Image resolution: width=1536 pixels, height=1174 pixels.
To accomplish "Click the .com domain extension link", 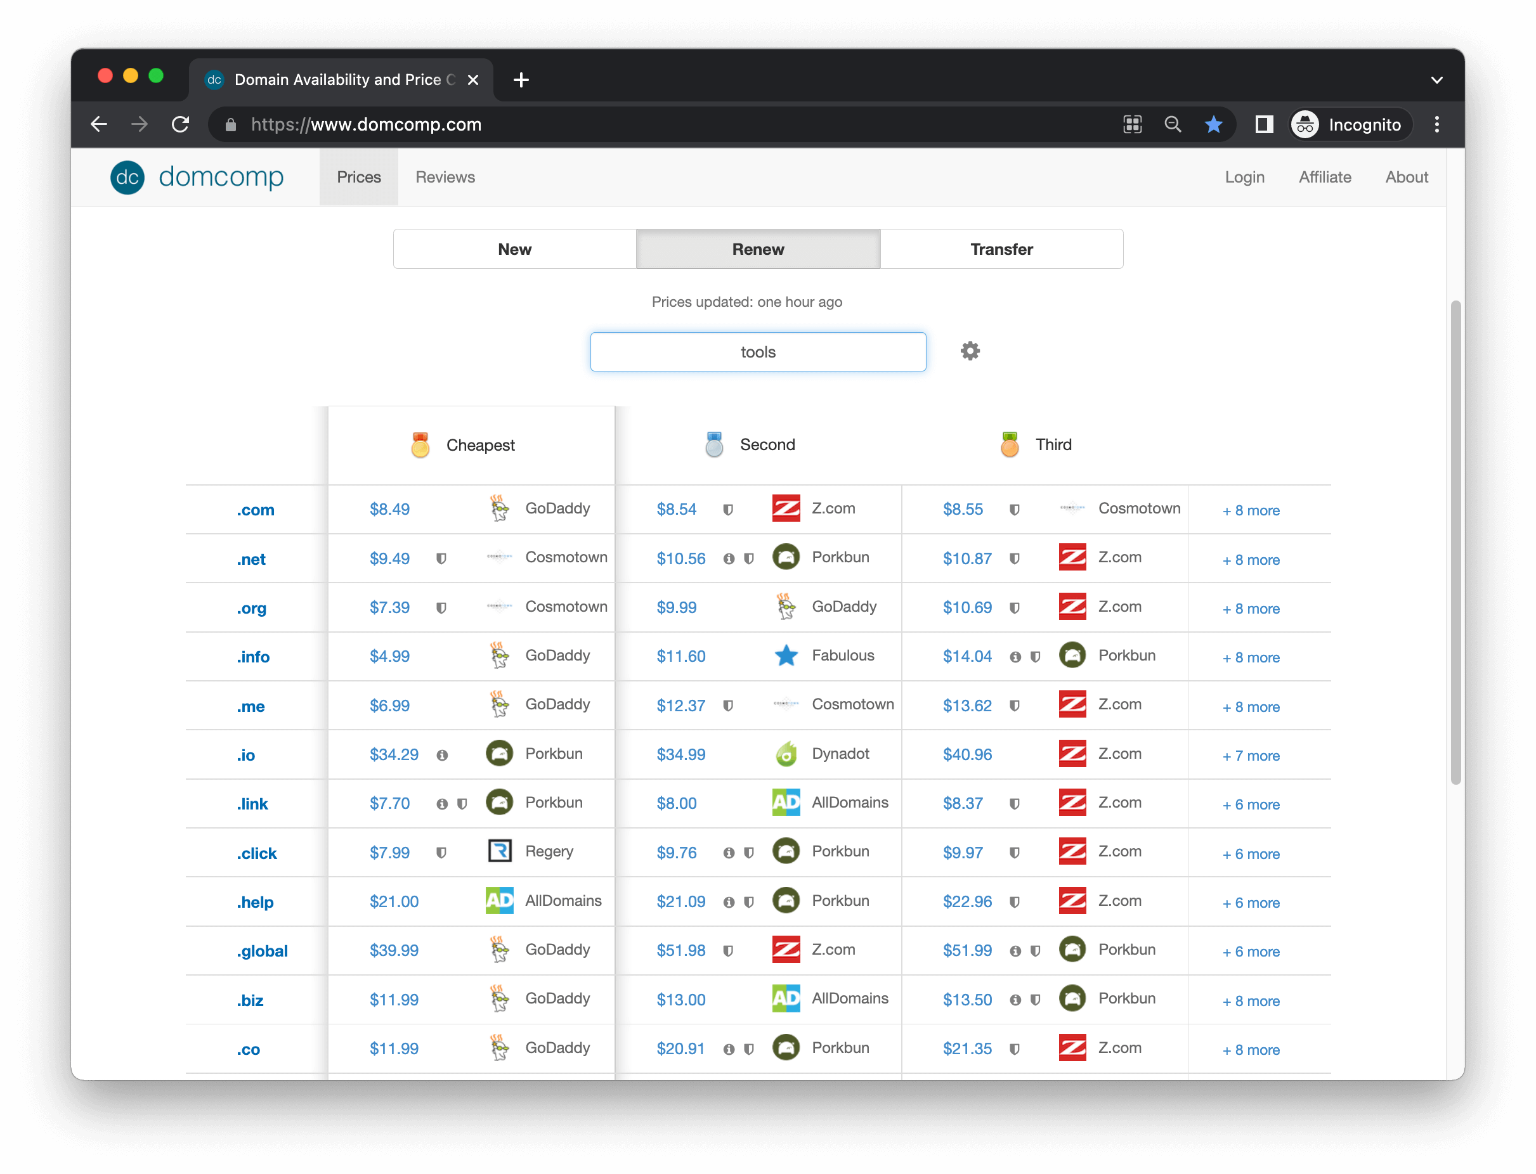I will 255,511.
